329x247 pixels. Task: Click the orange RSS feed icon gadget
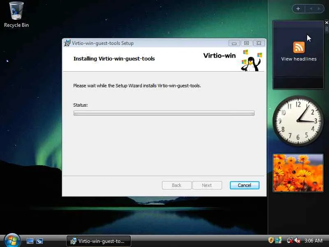tap(299, 47)
